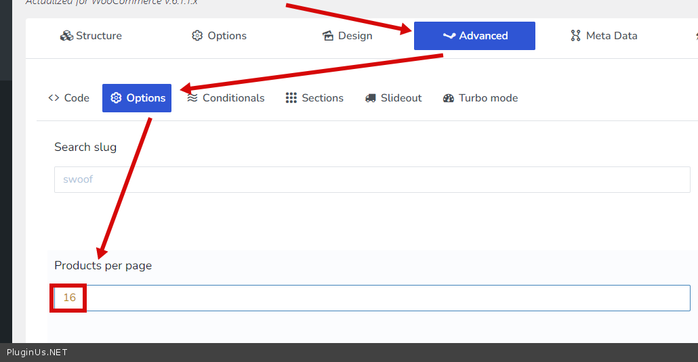Click the cubes icon on the Structure tab
Image resolution: width=698 pixels, height=362 pixels.
66,36
